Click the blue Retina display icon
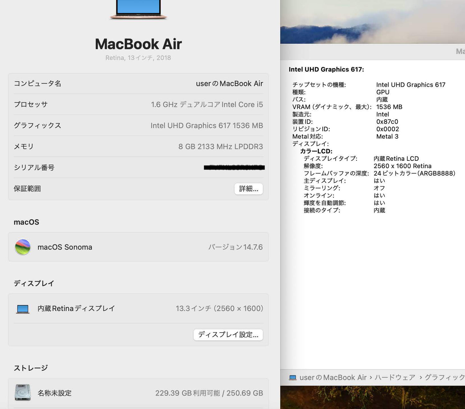 coord(22,308)
